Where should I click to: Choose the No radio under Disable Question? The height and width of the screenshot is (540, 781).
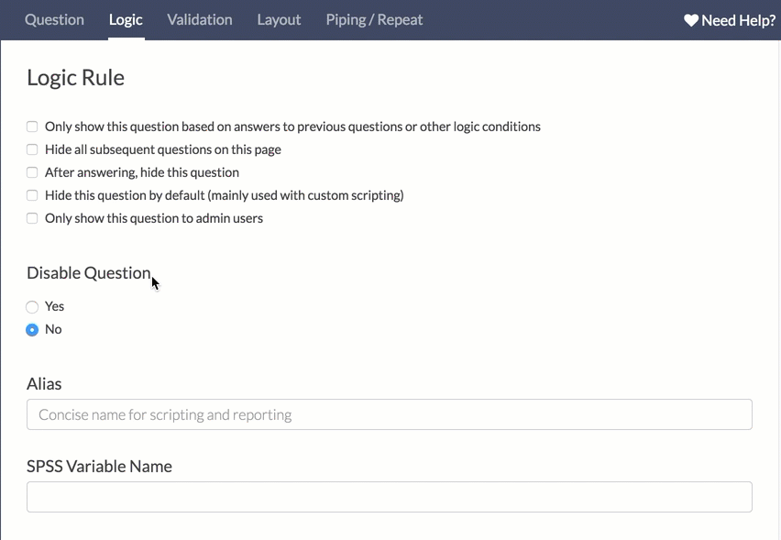tap(32, 330)
